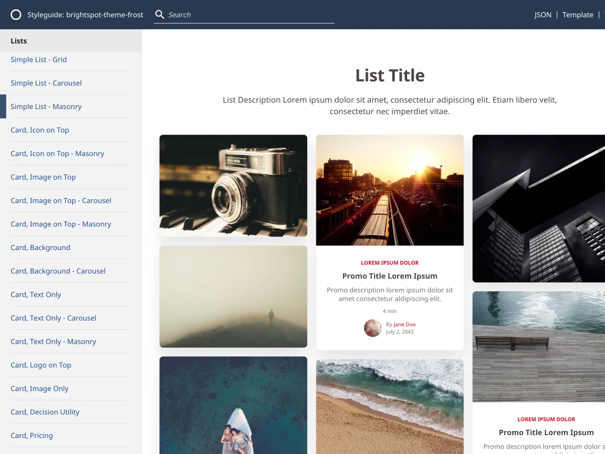Navigate to Card, Background - Carousel
This screenshot has height=454, width=605.
(58, 271)
